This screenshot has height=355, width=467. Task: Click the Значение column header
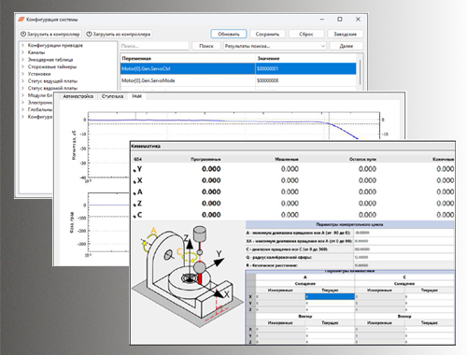[x=305, y=58]
